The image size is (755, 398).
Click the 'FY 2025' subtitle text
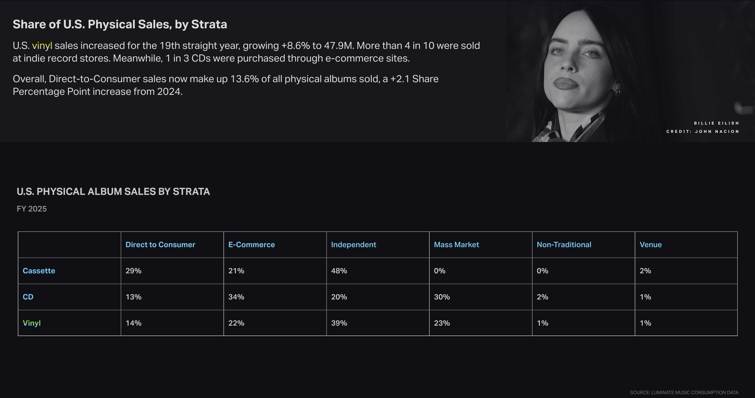pos(31,209)
